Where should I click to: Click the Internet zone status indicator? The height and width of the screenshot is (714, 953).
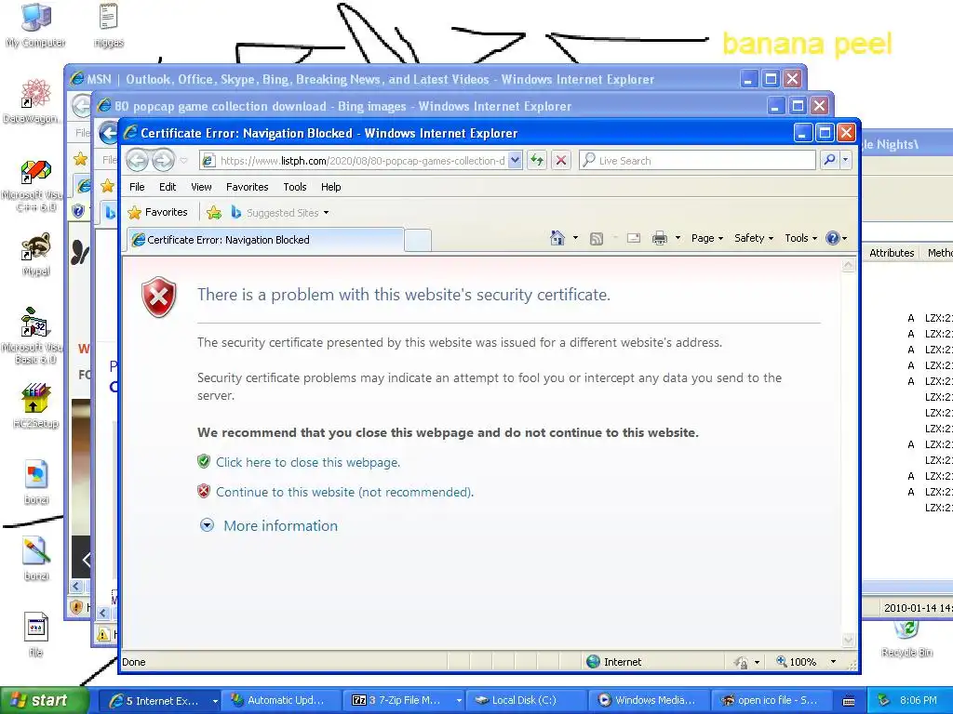tap(614, 662)
